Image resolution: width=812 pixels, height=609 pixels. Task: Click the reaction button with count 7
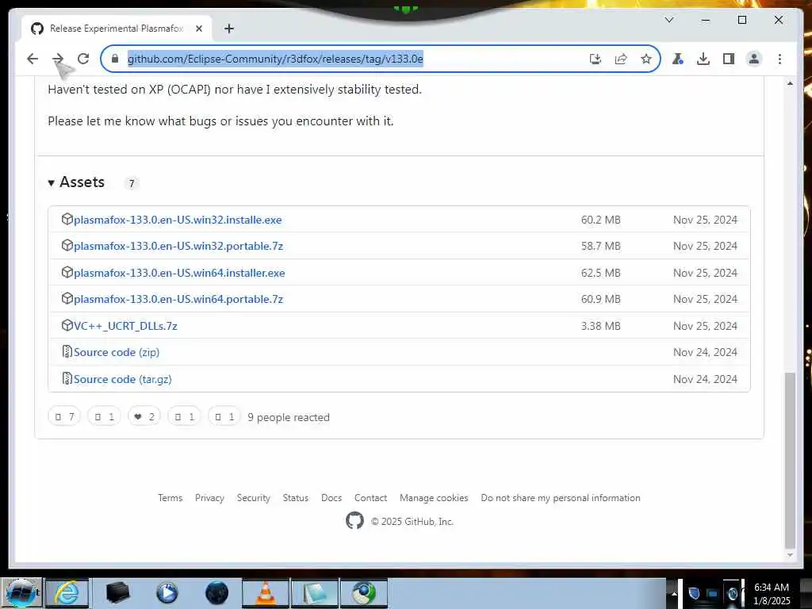coord(64,416)
